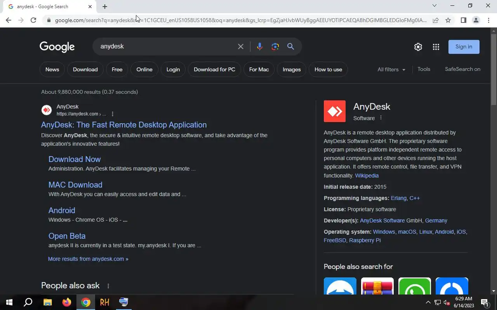Viewport: 497px width, 310px height.
Task: Clear the search box text
Action: tap(241, 46)
